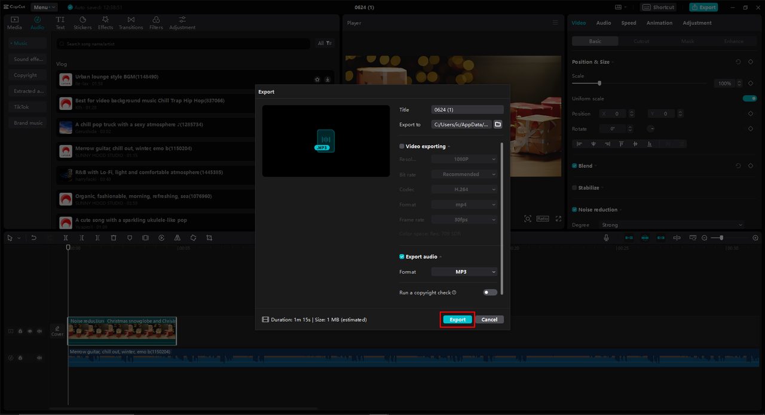Click the zoom out minus icon on timeline

pyautogui.click(x=705, y=238)
